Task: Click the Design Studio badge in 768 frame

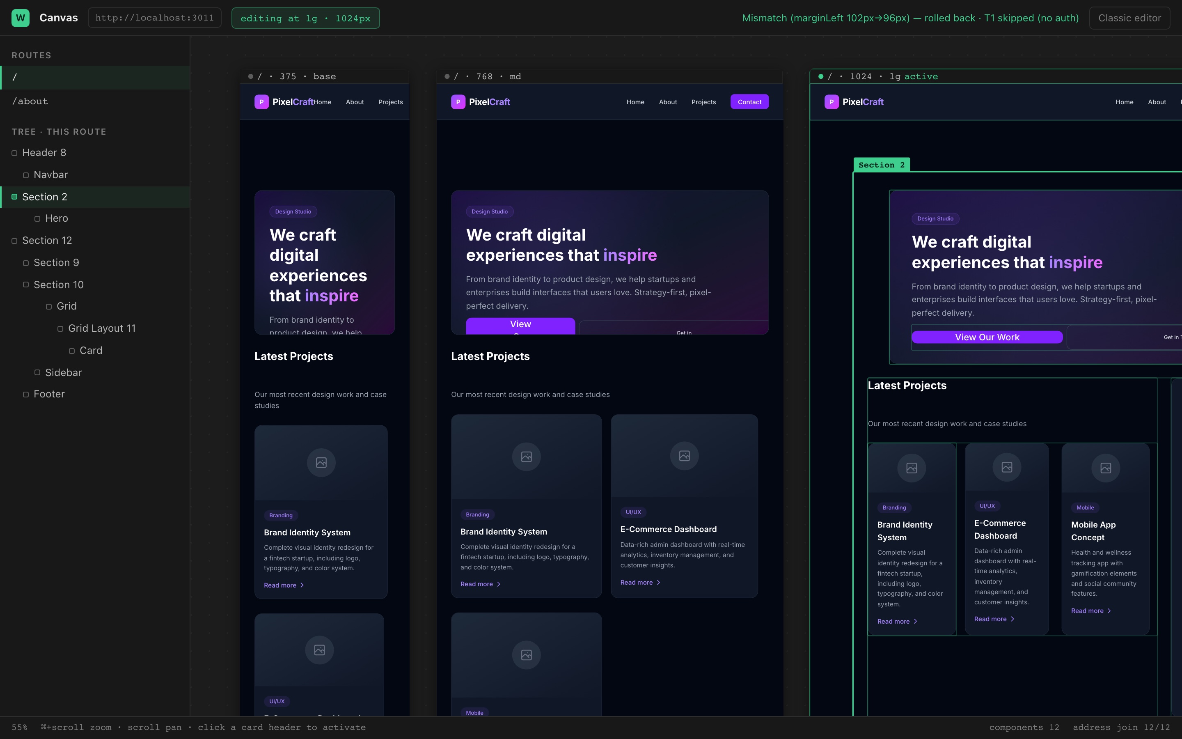Action: (489, 211)
